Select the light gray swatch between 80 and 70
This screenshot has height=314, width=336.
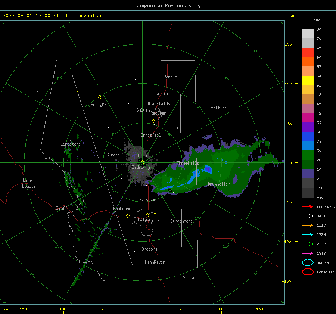(x=308, y=34)
